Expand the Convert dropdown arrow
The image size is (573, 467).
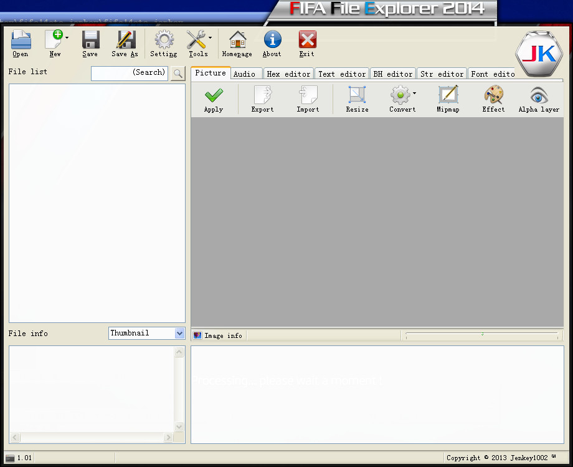(414, 94)
